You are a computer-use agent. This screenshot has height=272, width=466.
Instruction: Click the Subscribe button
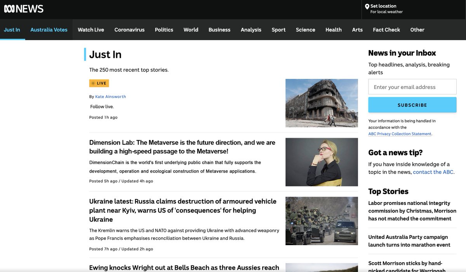[x=412, y=105]
